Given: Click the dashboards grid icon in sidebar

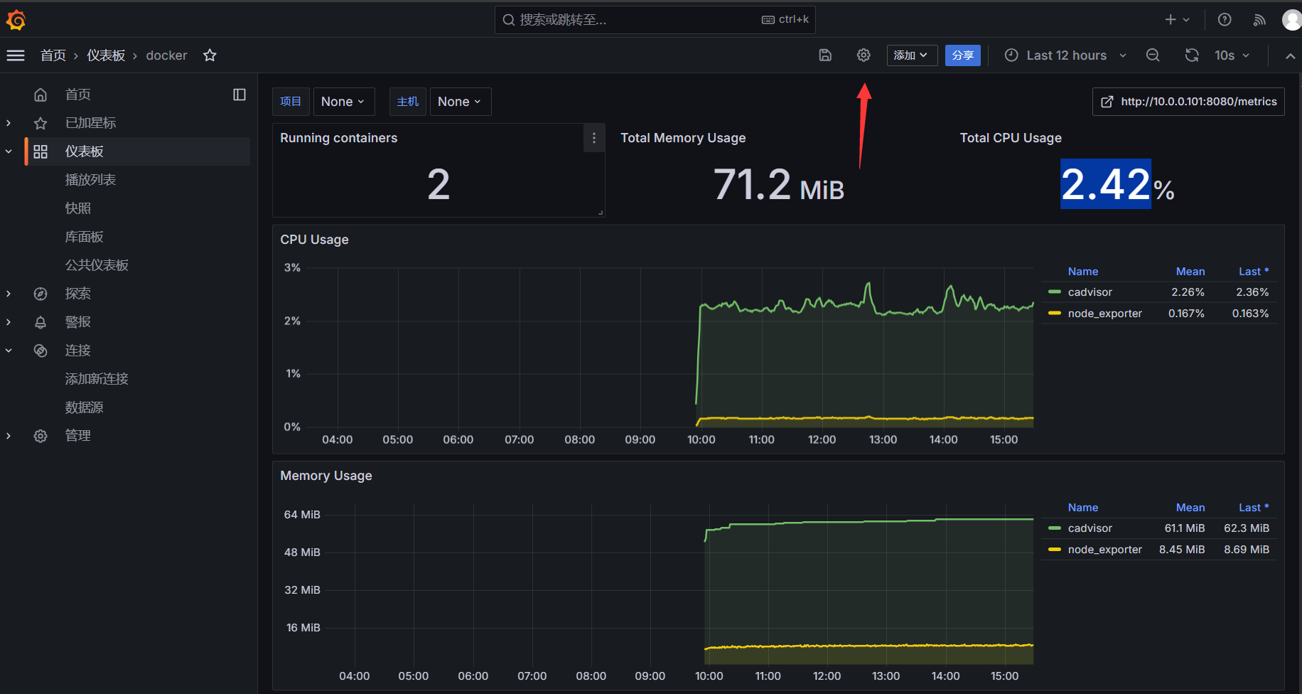Looking at the screenshot, I should 41,151.
